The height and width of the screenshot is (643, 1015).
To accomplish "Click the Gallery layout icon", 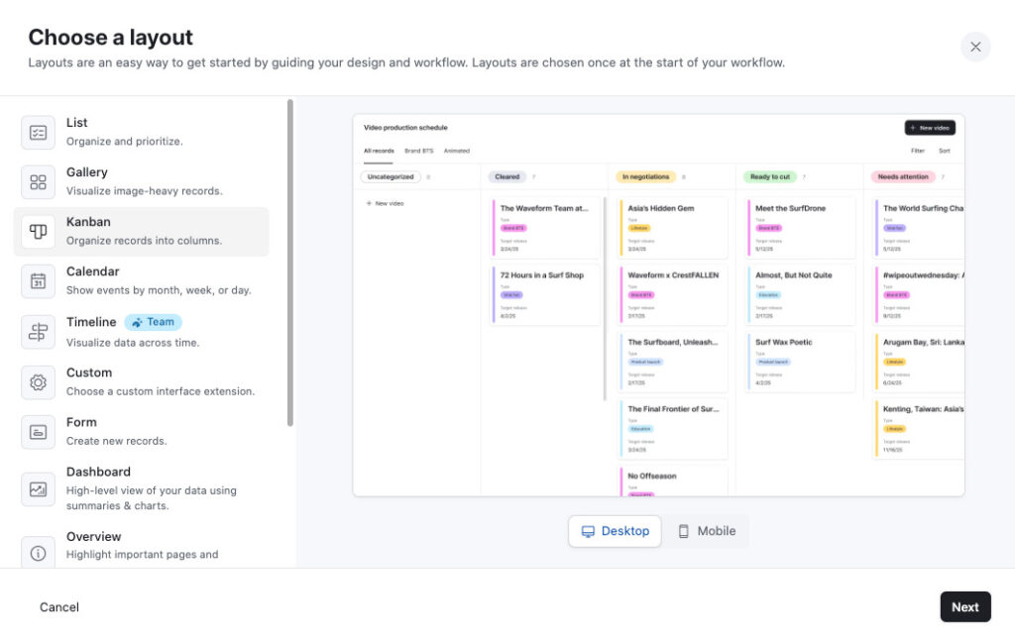I will point(40,180).
